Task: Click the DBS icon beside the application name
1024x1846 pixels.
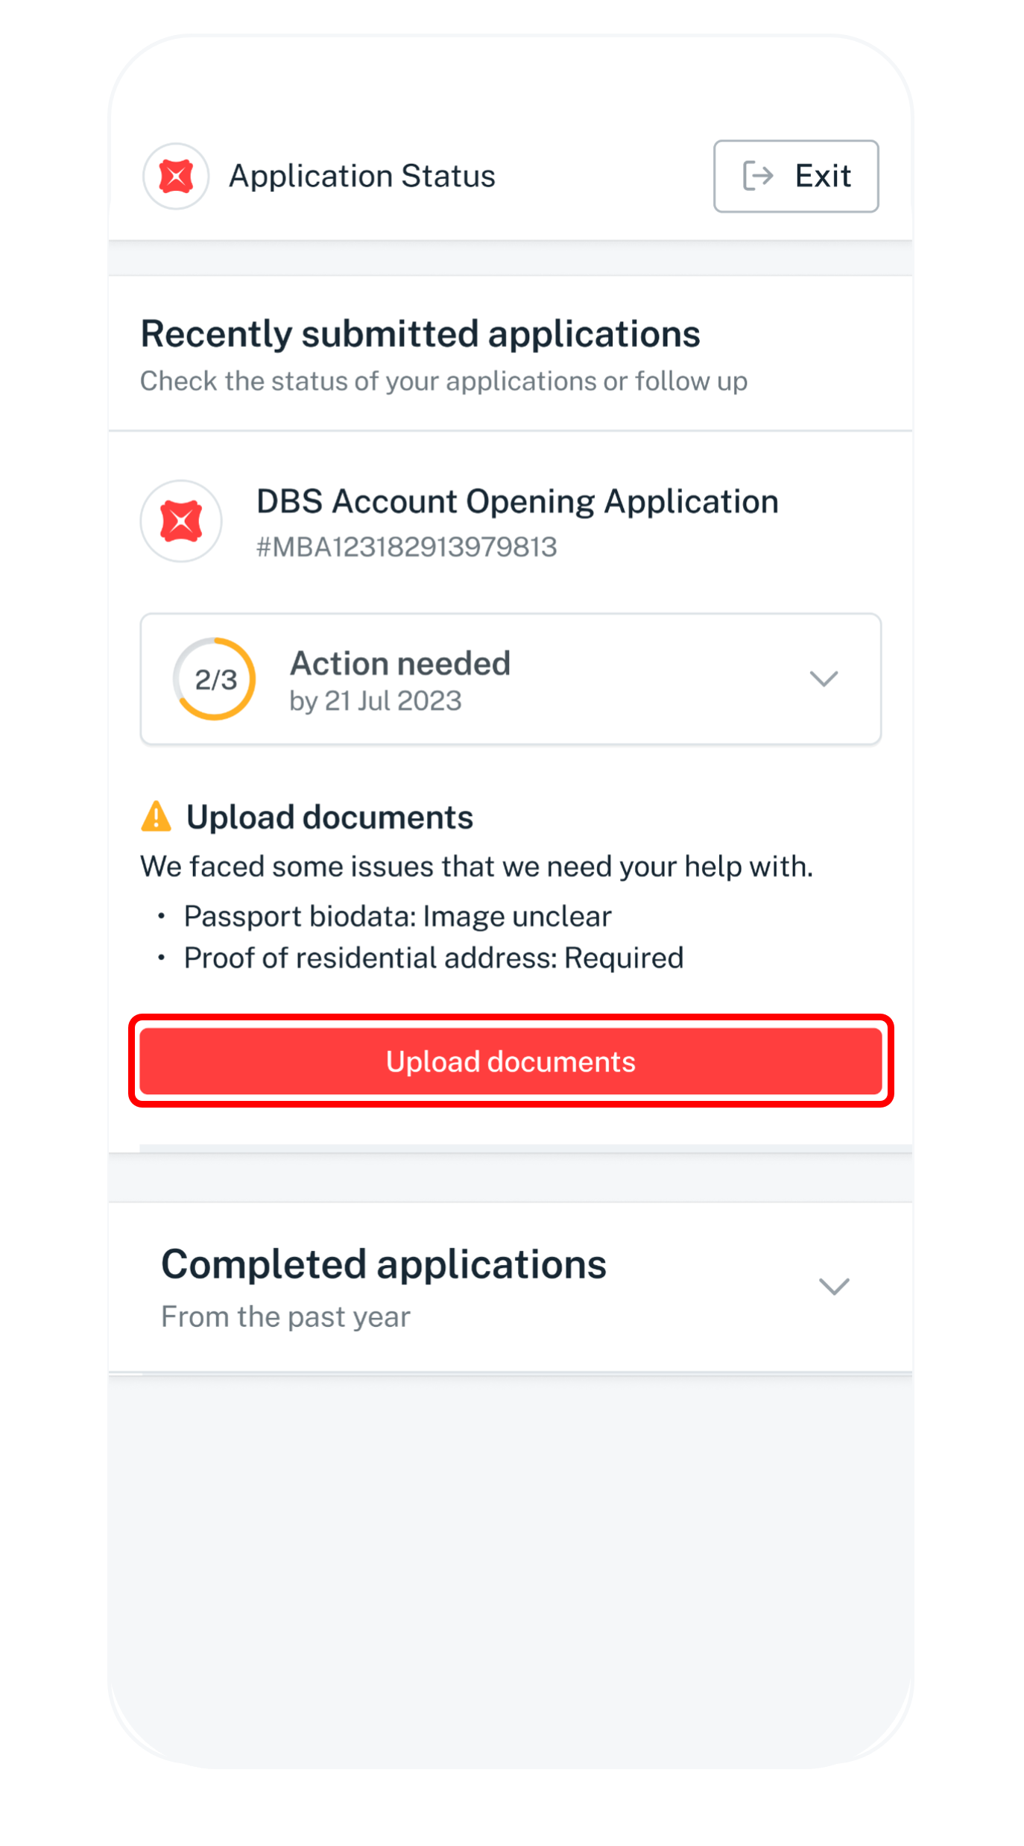Action: pos(181,521)
